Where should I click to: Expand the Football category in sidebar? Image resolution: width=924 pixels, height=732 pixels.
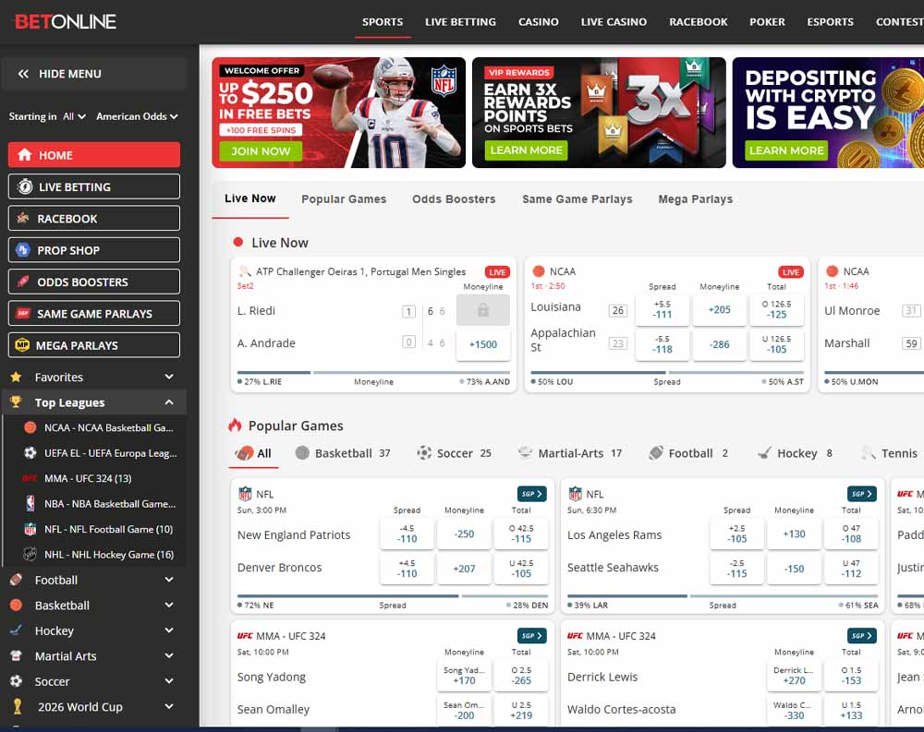[168, 580]
